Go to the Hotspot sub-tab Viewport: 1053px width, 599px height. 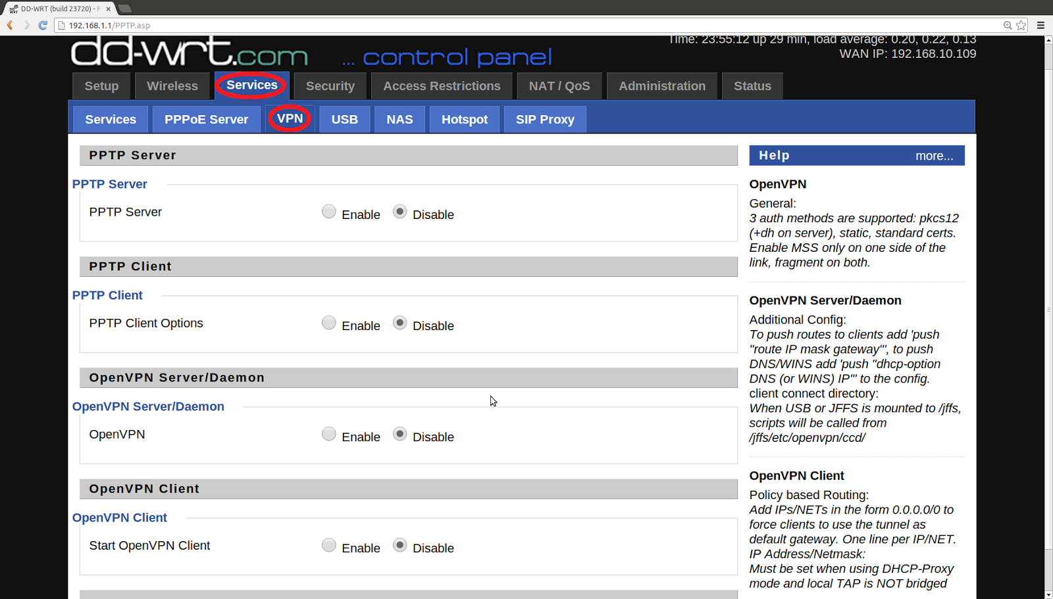[465, 120]
